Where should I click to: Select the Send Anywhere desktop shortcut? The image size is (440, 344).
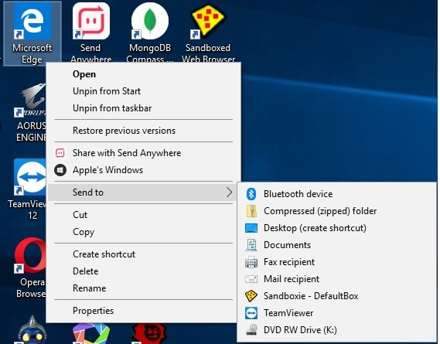click(91, 32)
